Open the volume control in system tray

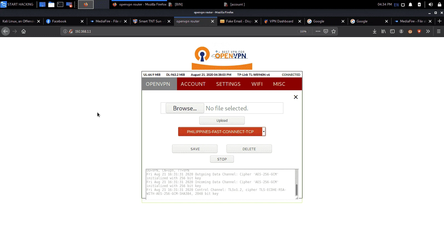pyautogui.click(x=431, y=4)
